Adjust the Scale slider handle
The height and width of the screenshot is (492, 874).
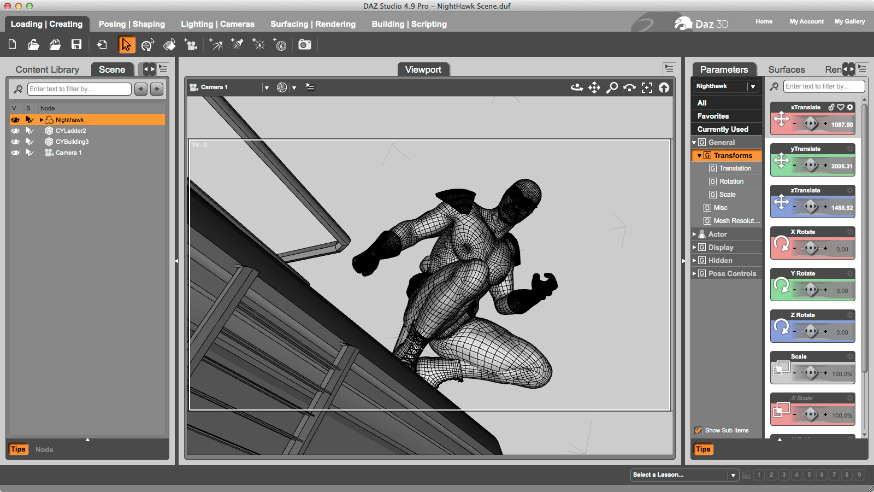(x=811, y=373)
